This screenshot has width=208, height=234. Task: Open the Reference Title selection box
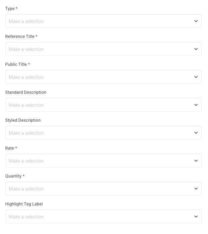point(104,49)
